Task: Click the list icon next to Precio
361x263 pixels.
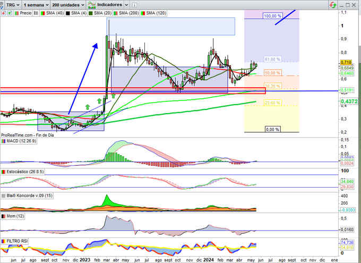Action: coord(36,13)
